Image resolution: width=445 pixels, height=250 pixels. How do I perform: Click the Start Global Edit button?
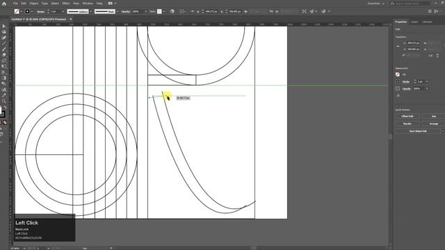click(x=418, y=131)
